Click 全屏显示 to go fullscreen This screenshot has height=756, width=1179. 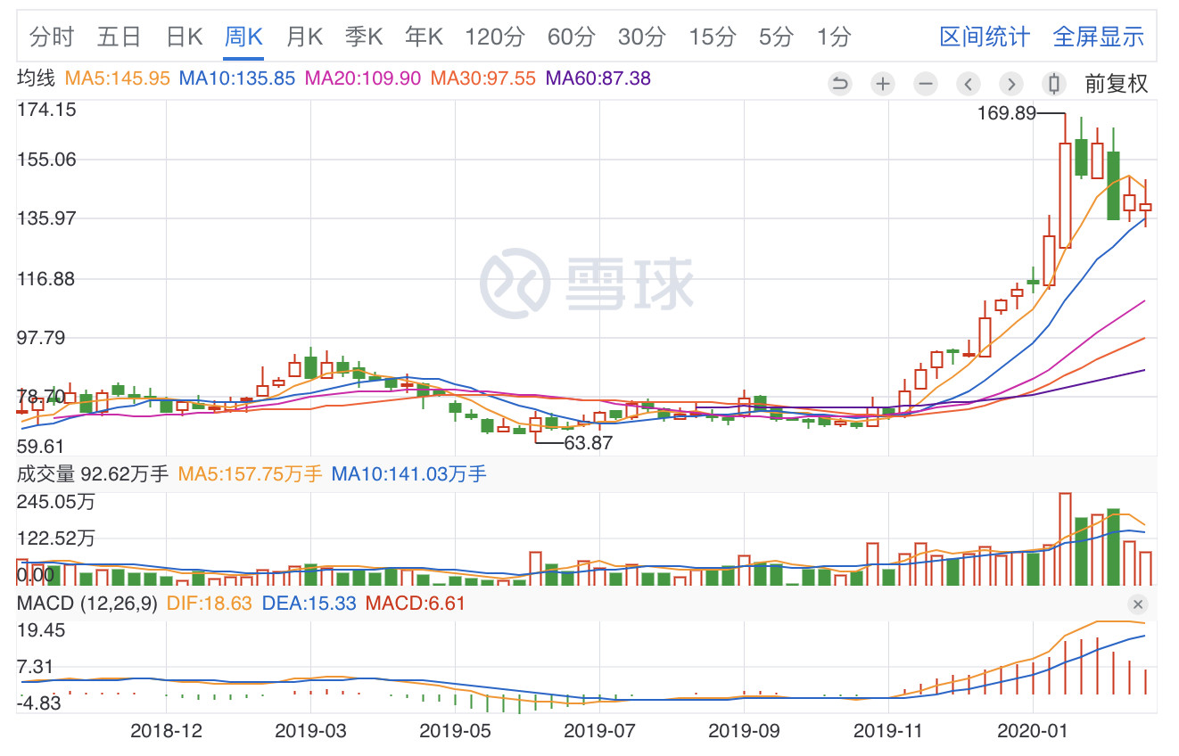1098,37
